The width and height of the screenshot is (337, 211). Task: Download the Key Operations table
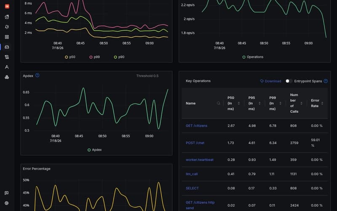click(x=270, y=81)
